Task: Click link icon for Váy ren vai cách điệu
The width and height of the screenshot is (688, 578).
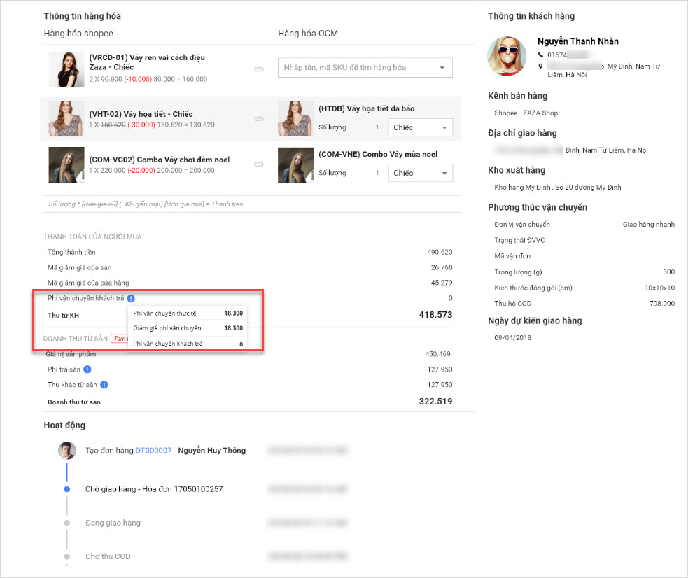Action: tap(259, 69)
